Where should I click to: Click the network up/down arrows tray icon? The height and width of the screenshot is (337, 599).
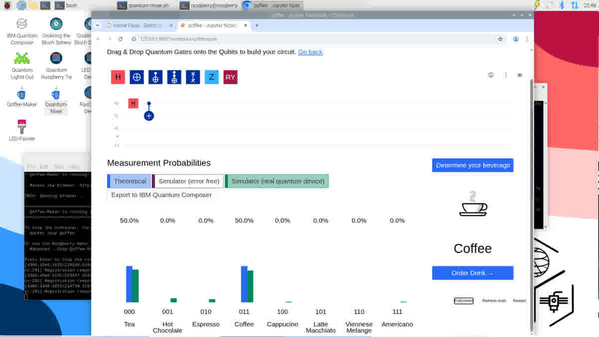[x=575, y=5]
